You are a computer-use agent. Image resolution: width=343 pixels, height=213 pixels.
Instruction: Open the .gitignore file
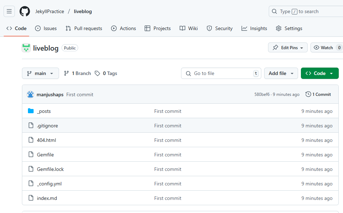pyautogui.click(x=47, y=126)
